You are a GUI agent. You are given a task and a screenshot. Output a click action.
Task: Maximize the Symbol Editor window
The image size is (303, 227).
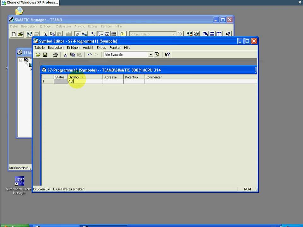click(x=247, y=41)
